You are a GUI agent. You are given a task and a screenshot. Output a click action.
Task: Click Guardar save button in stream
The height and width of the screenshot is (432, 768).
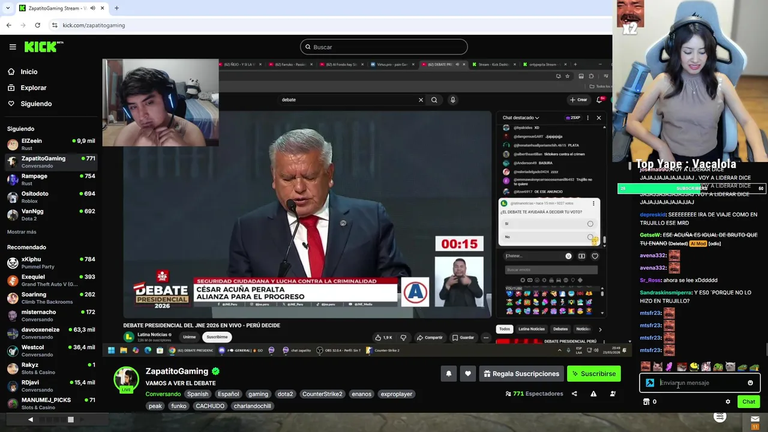tap(463, 338)
